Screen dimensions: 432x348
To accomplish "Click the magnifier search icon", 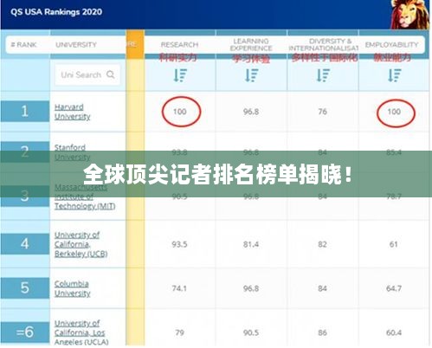I will [x=110, y=74].
